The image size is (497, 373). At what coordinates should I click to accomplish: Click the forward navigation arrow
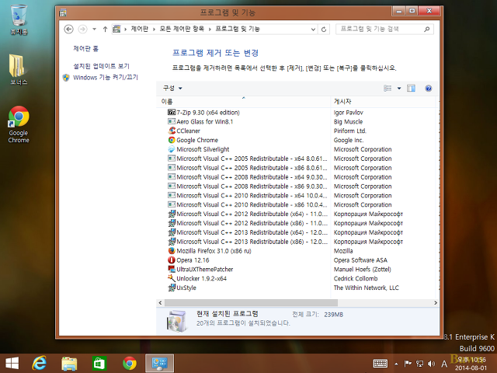[x=82, y=30]
